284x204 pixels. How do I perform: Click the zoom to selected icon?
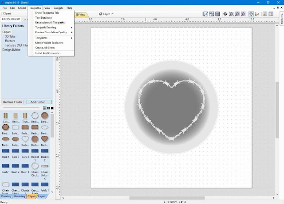[243, 14]
